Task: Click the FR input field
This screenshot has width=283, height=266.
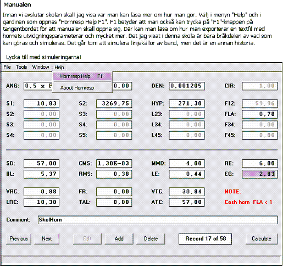Action: point(114,192)
